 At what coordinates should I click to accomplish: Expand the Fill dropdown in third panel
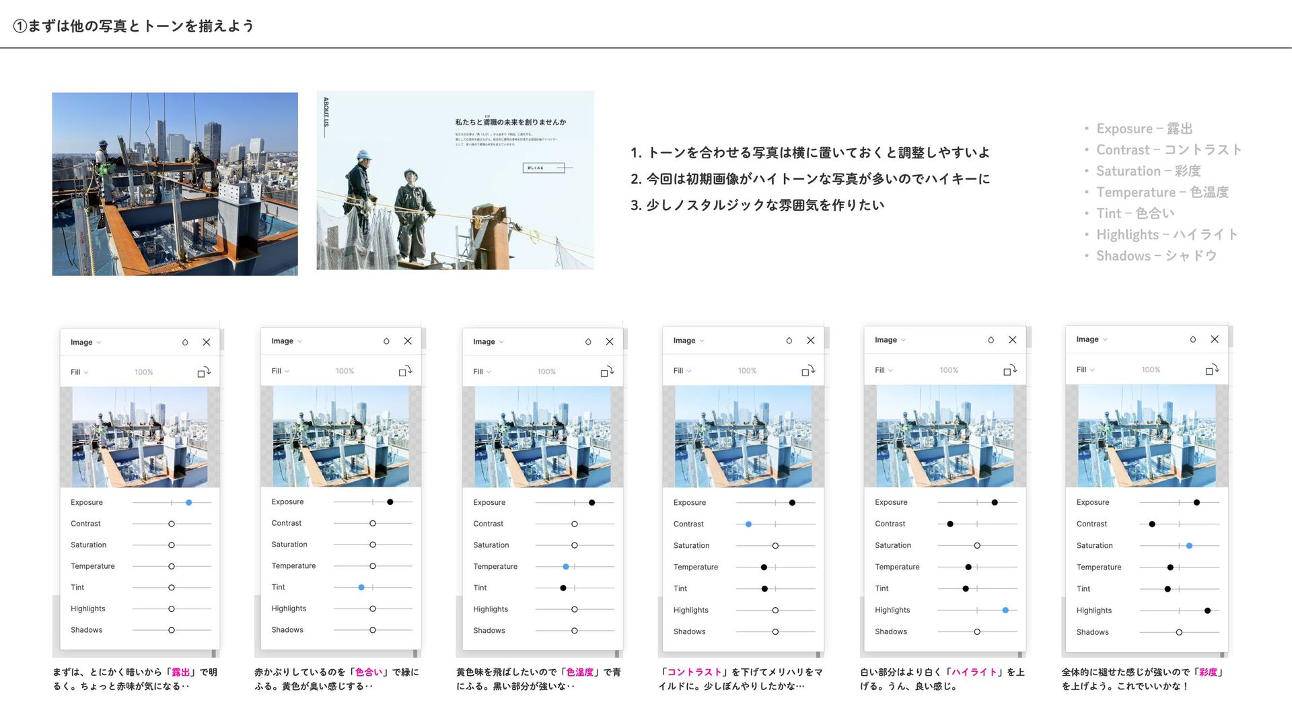click(x=482, y=372)
